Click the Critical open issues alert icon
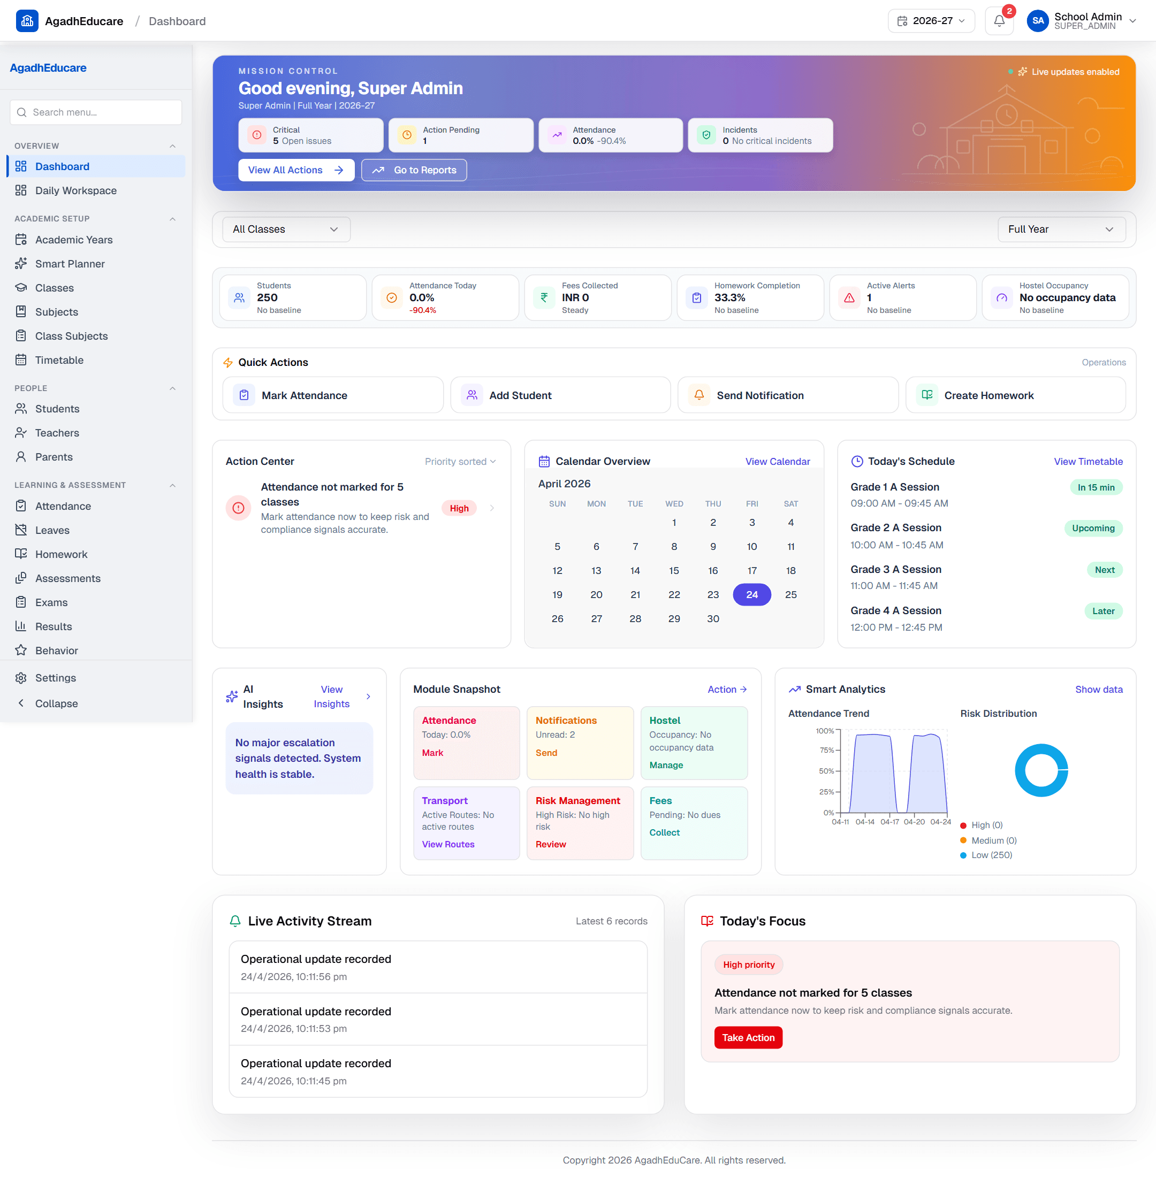 coord(257,135)
